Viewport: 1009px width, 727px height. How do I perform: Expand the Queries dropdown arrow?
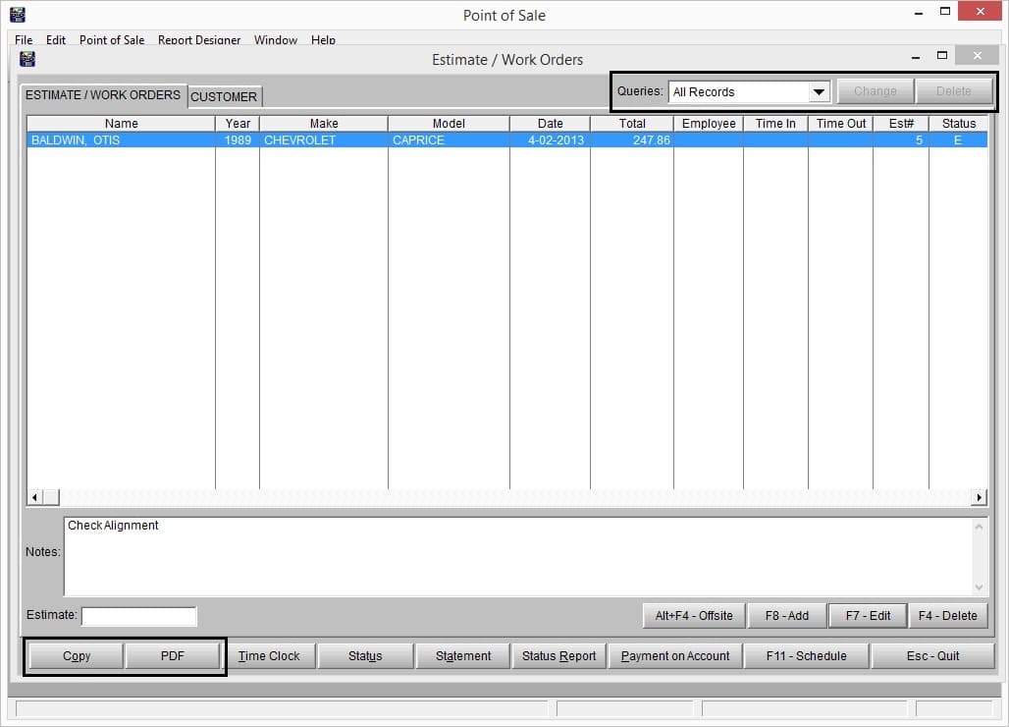click(819, 92)
